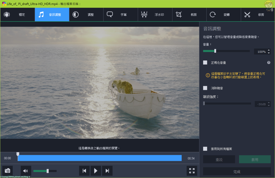Click the app icon in the title bar

pyautogui.click(x=4, y=4)
